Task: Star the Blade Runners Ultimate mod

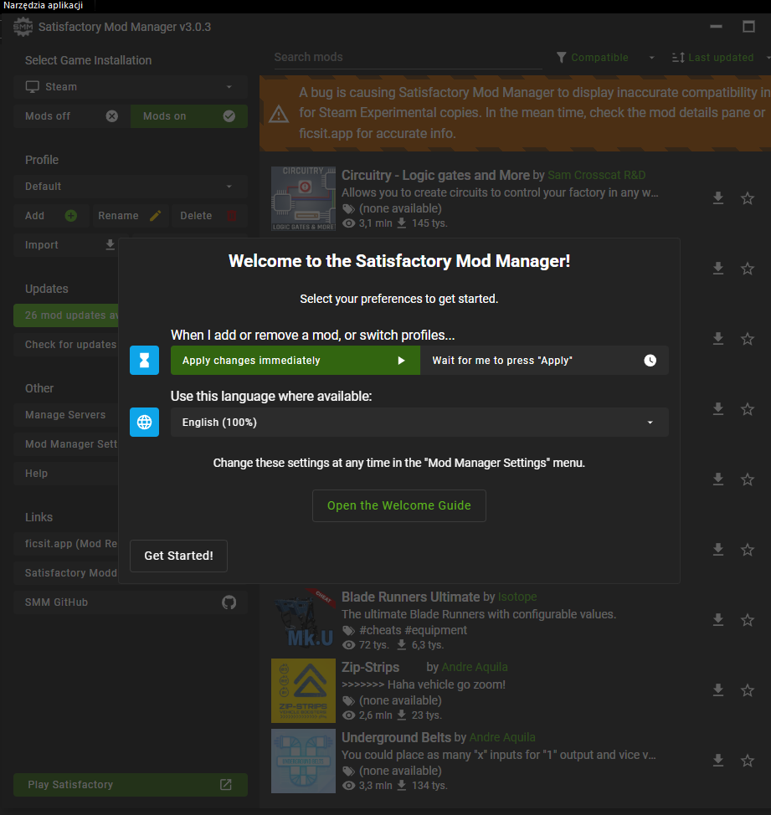Action: (748, 619)
